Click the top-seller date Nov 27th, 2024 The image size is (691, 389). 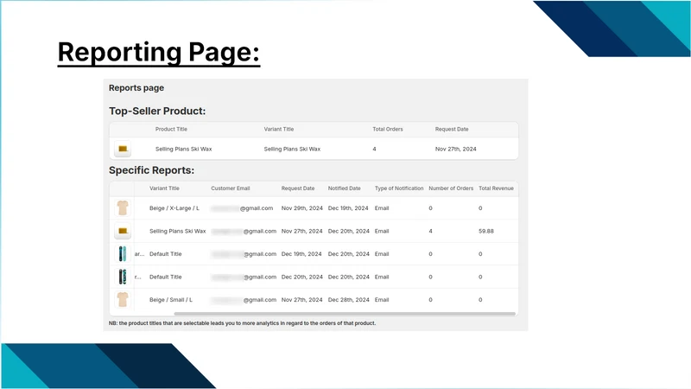(456, 149)
